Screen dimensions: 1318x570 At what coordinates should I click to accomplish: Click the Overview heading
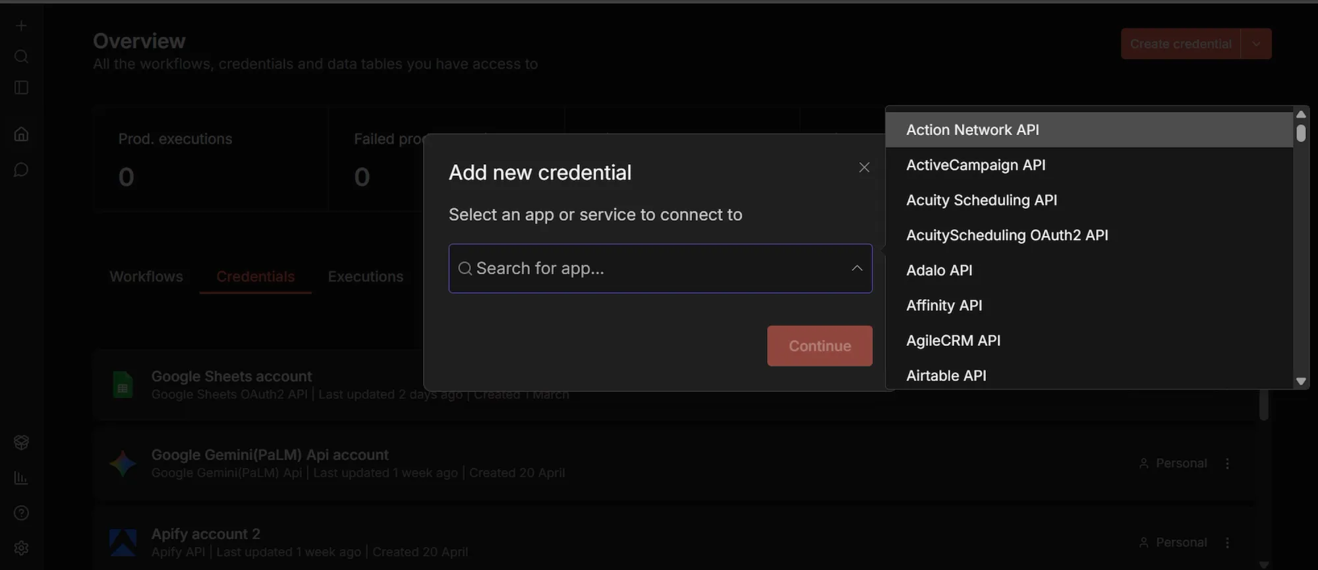(x=139, y=41)
